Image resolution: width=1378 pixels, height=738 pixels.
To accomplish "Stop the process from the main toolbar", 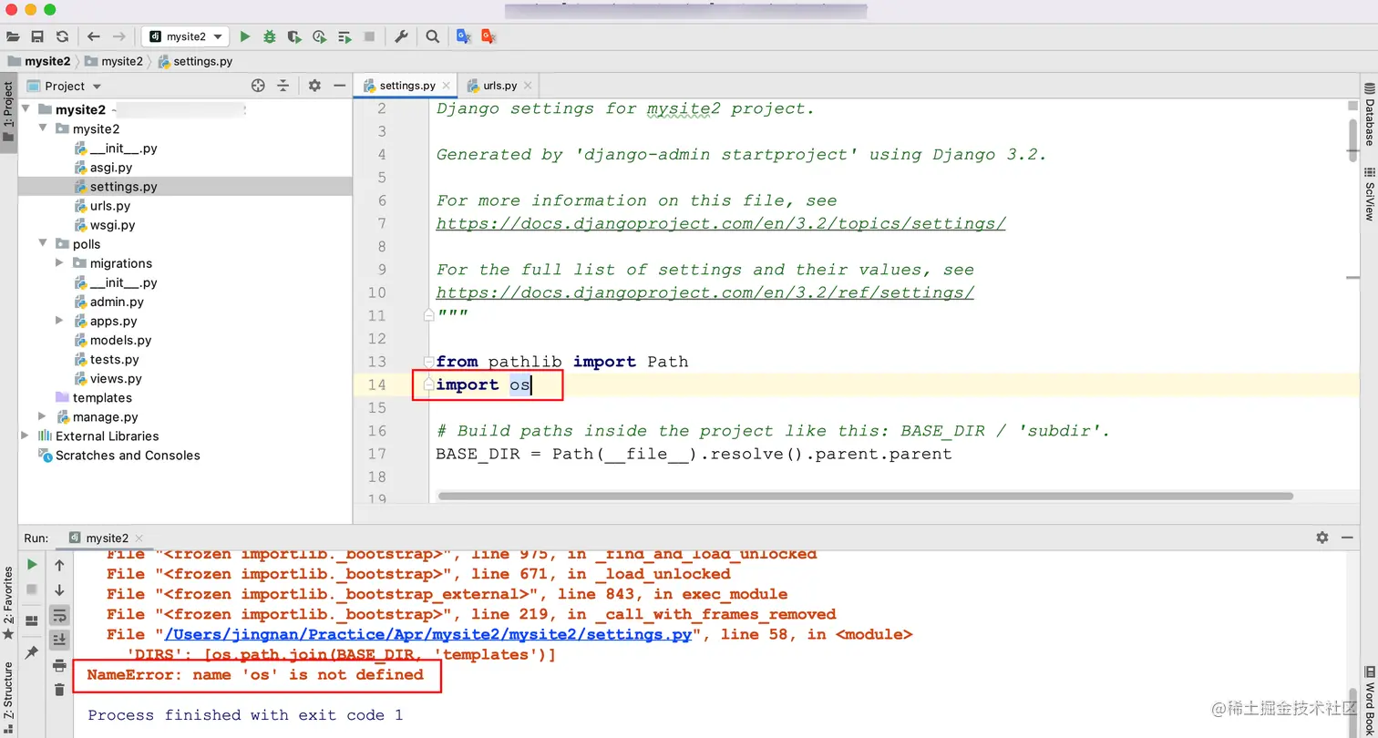I will tap(369, 36).
